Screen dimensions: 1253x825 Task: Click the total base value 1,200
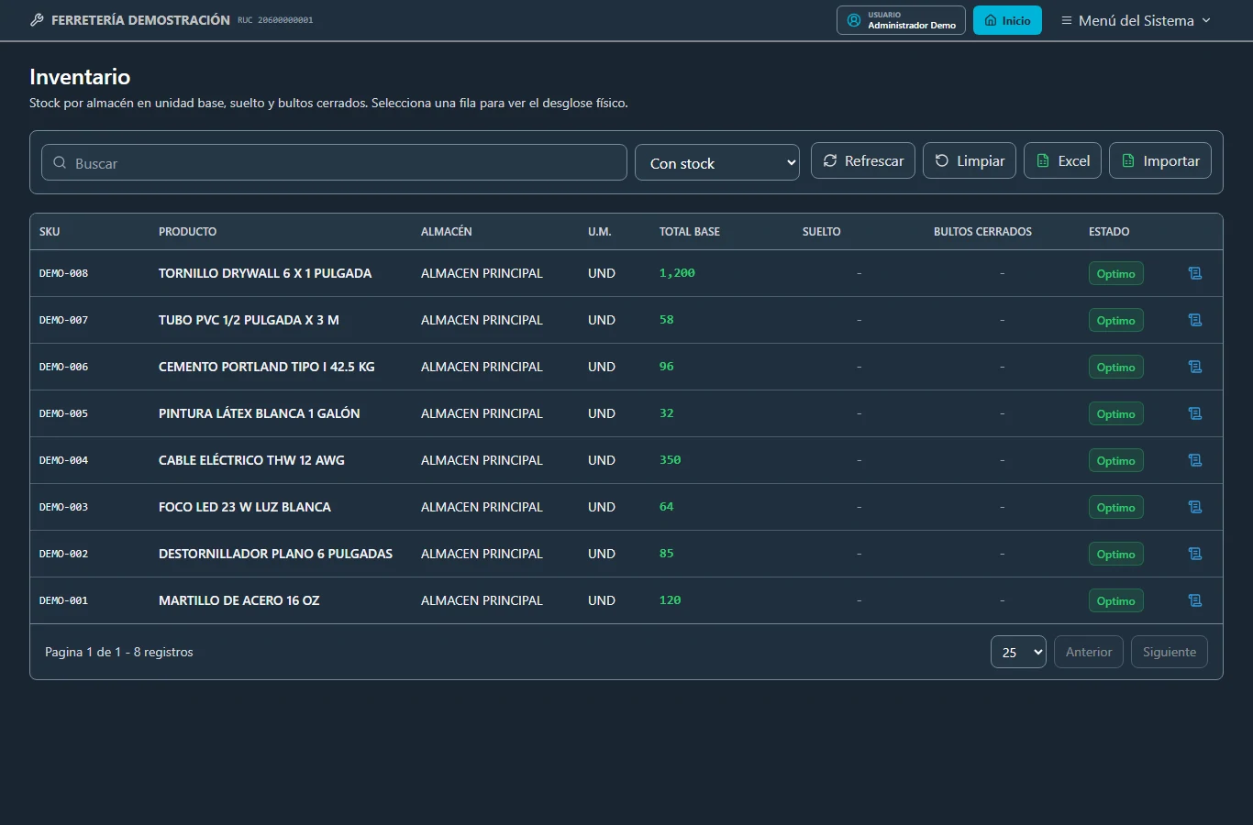pyautogui.click(x=677, y=273)
